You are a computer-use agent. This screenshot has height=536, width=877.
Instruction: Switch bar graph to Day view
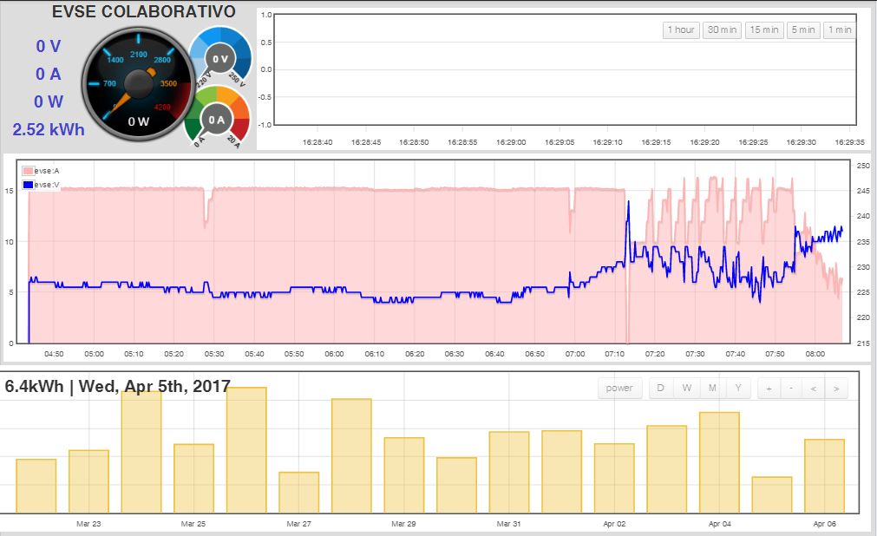(x=661, y=388)
